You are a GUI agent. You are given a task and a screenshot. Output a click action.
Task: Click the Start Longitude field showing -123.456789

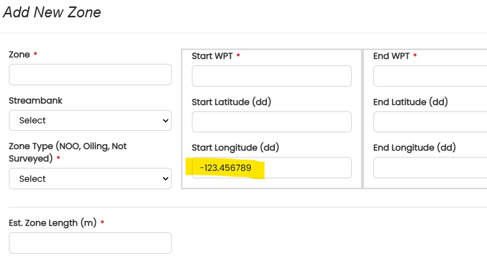tap(271, 167)
